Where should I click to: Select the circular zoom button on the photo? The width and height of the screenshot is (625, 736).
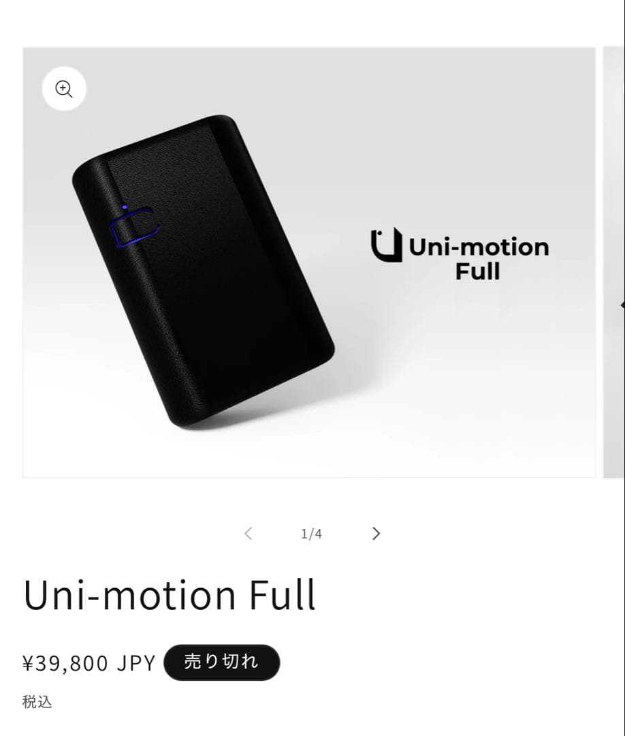coord(63,89)
